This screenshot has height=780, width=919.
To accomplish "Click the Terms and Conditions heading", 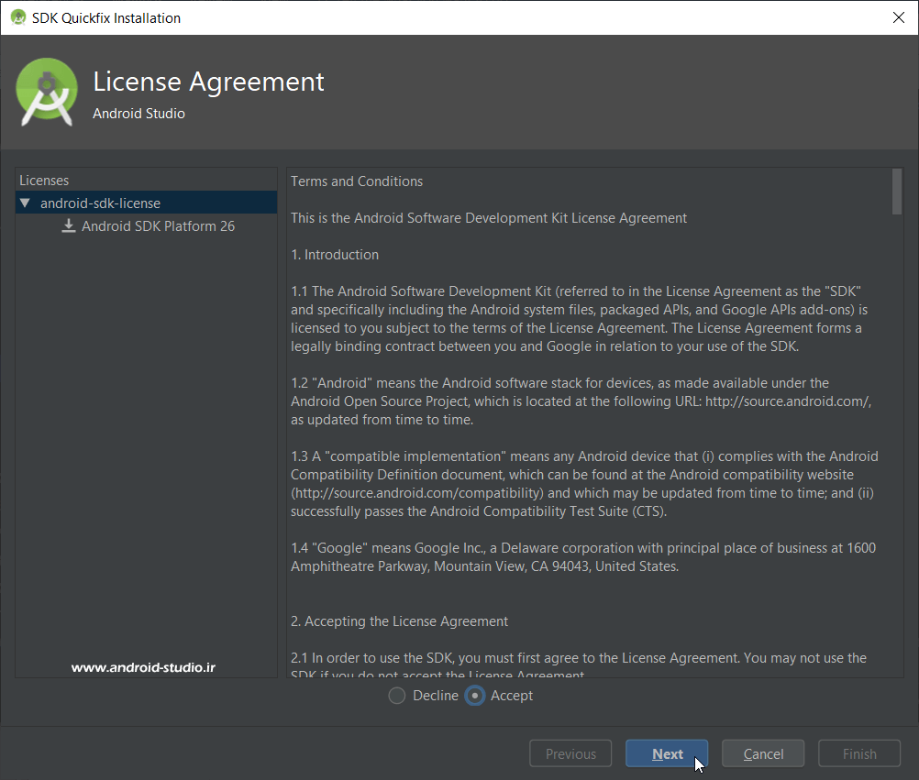I will (x=357, y=181).
